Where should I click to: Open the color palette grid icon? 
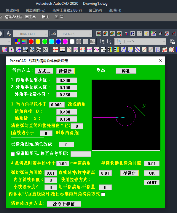(17, 42)
